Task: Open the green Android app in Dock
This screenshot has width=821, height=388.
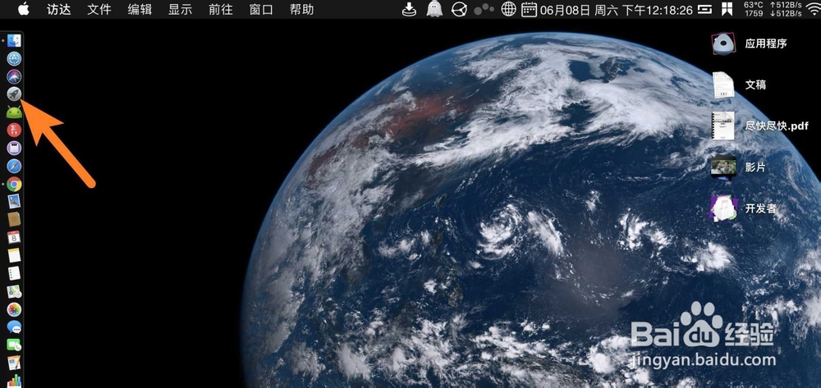Action: (14, 112)
